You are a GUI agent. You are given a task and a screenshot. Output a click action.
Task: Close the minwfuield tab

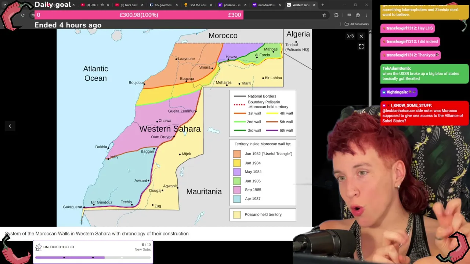pyautogui.click(x=279, y=5)
